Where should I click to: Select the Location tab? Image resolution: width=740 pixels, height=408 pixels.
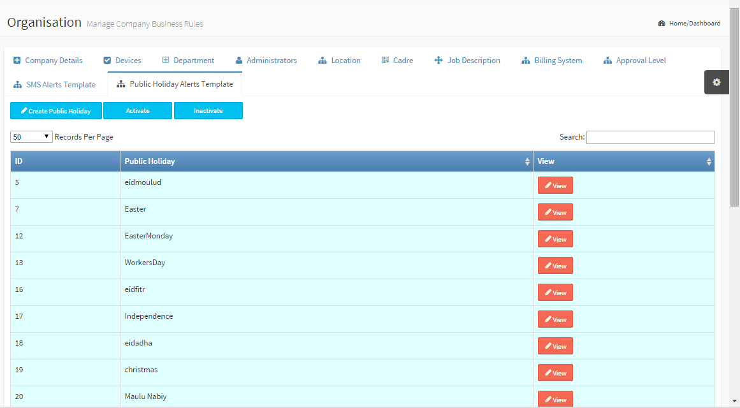340,61
